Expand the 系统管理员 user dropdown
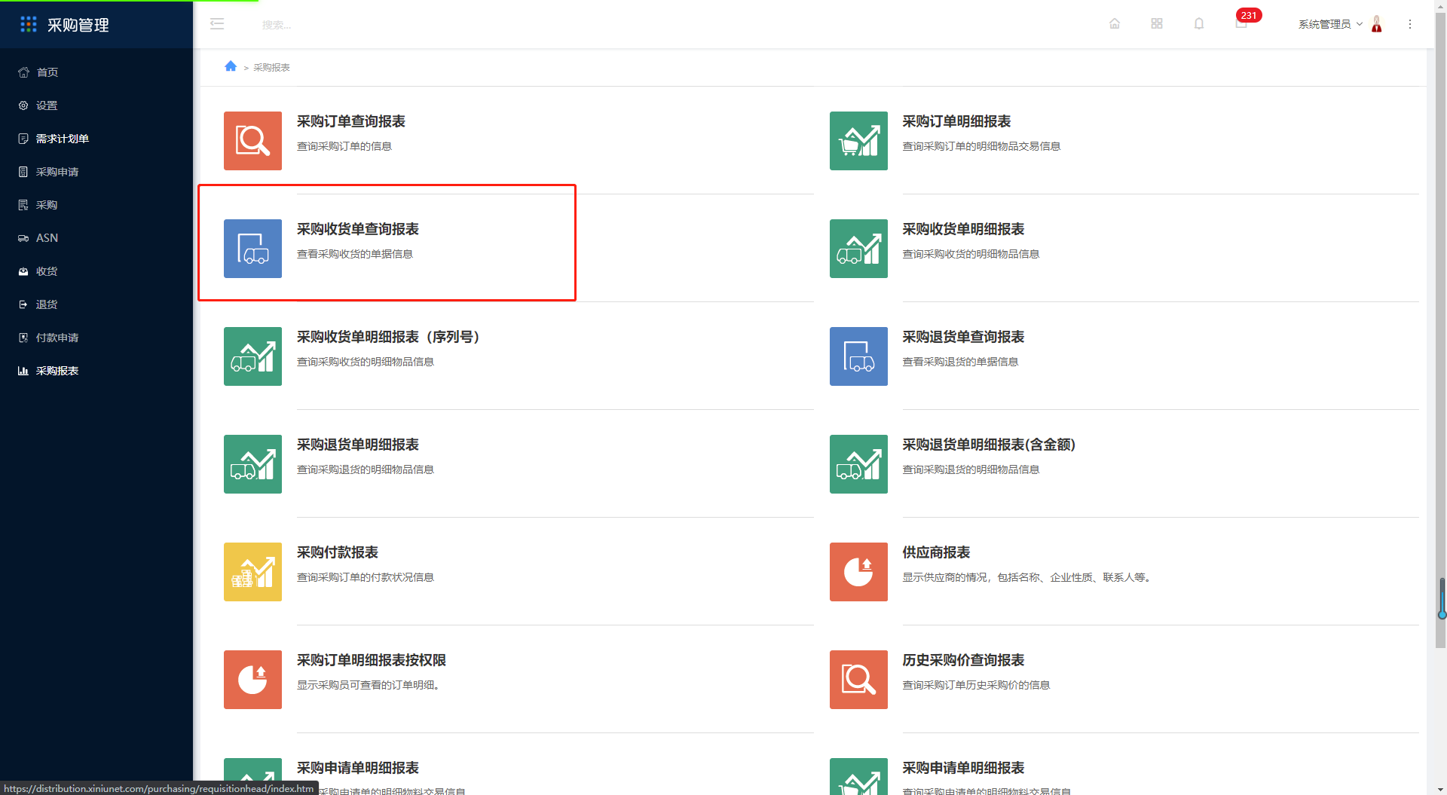1447x795 pixels. click(x=1330, y=24)
